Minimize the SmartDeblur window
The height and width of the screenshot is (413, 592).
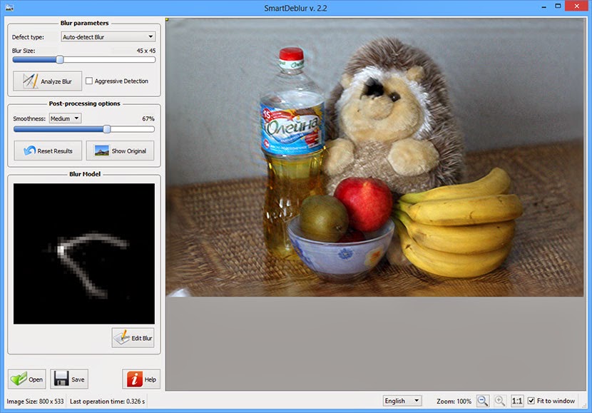tap(543, 7)
